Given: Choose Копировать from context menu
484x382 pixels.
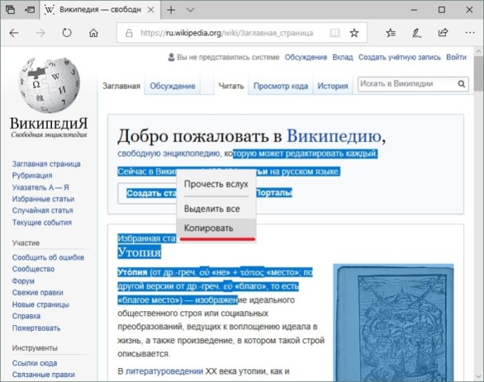Looking at the screenshot, I should [216, 228].
